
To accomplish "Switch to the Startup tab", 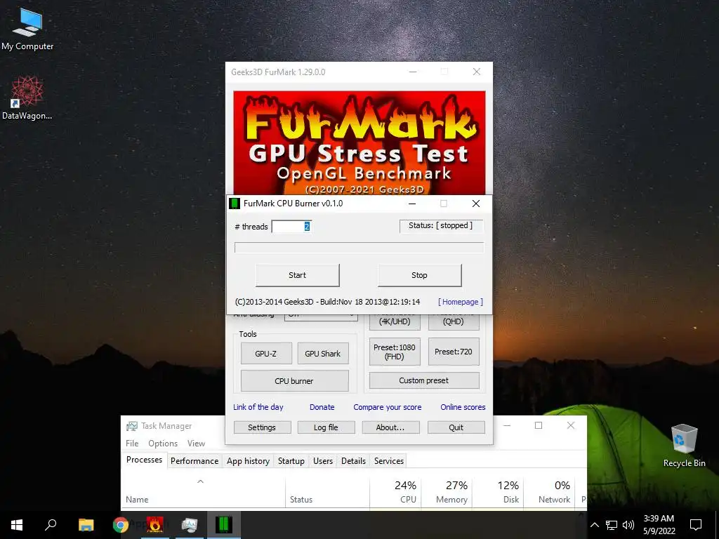I will pyautogui.click(x=291, y=461).
